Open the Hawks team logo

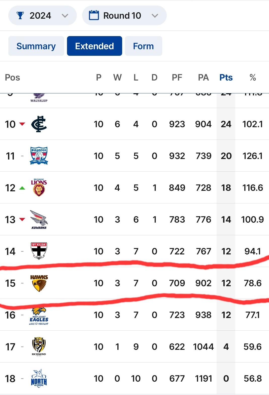pyautogui.click(x=39, y=283)
